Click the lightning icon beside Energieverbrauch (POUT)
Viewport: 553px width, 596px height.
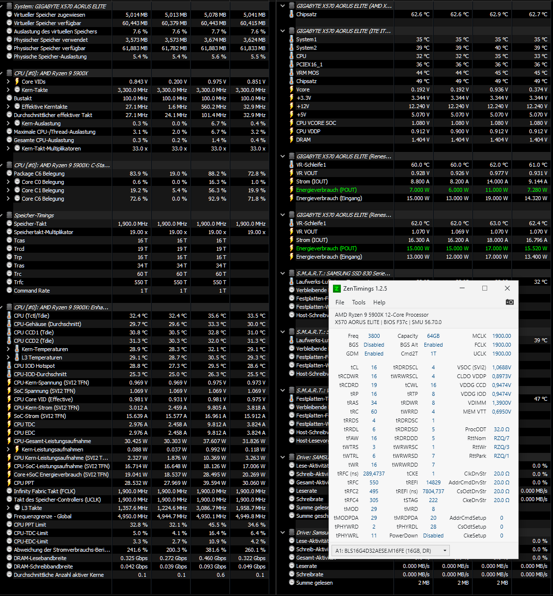pyautogui.click(x=291, y=189)
